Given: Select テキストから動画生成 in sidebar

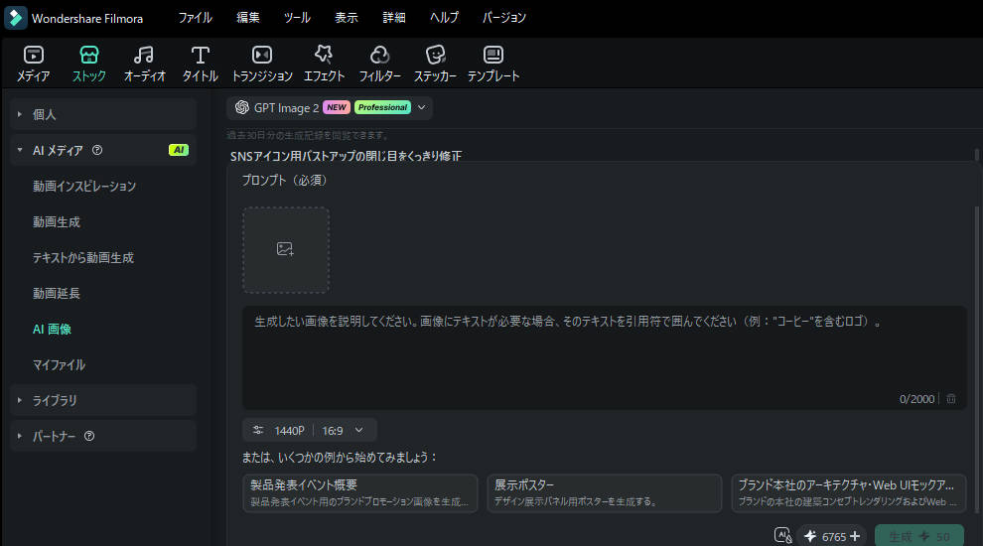Looking at the screenshot, I should [82, 258].
